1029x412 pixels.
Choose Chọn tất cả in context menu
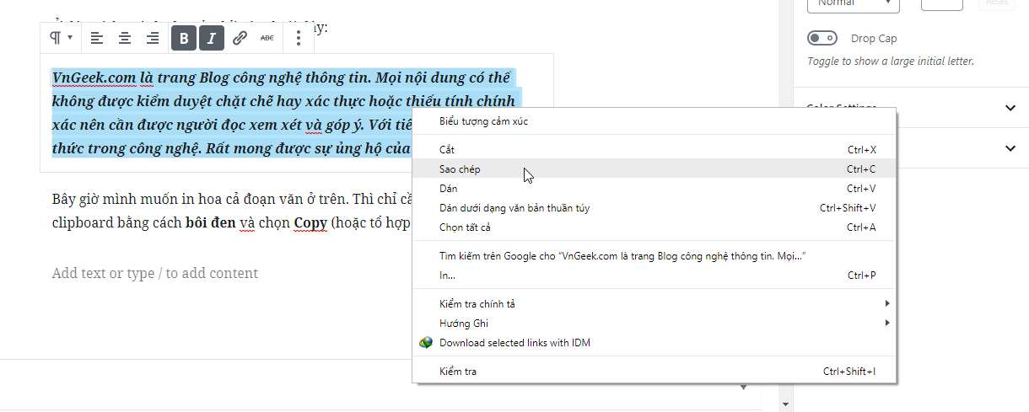pyautogui.click(x=655, y=227)
